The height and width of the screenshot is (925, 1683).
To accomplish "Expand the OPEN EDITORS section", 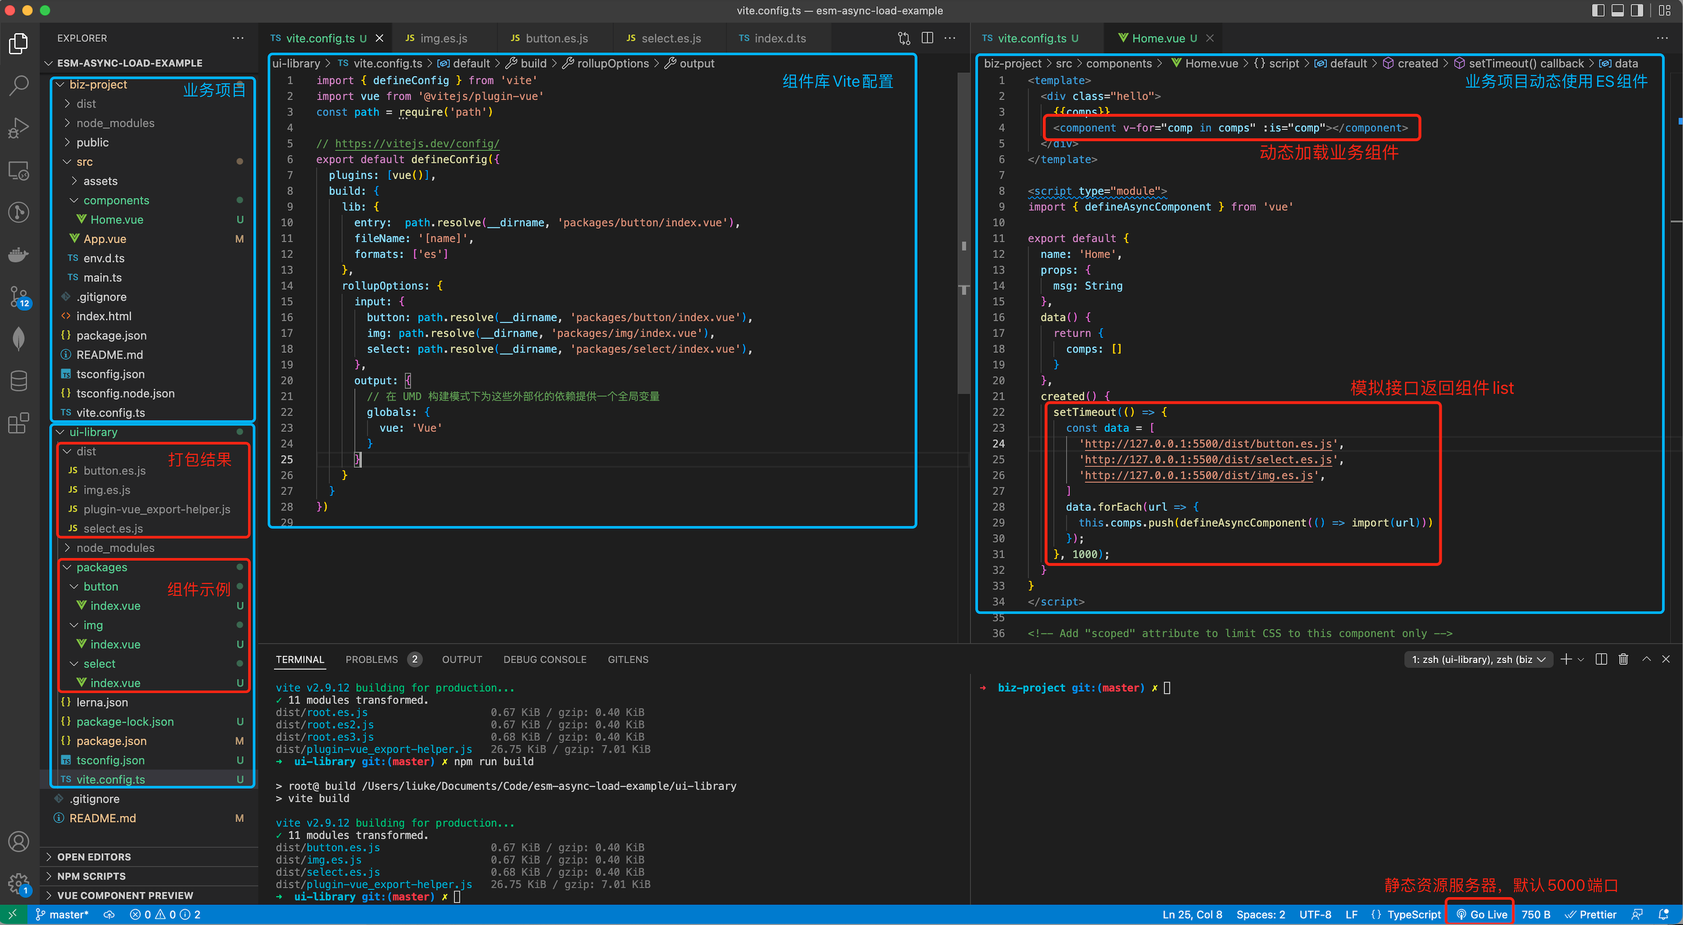I will pos(94,856).
